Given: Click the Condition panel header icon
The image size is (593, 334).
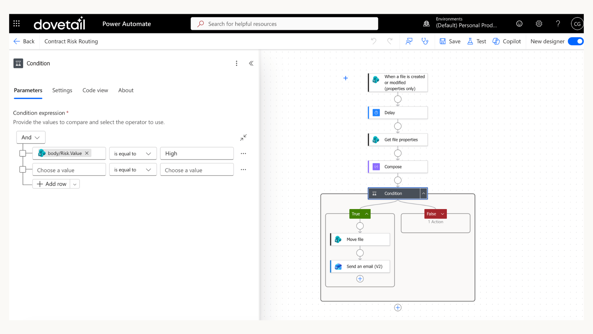Looking at the screenshot, I should pyautogui.click(x=18, y=63).
